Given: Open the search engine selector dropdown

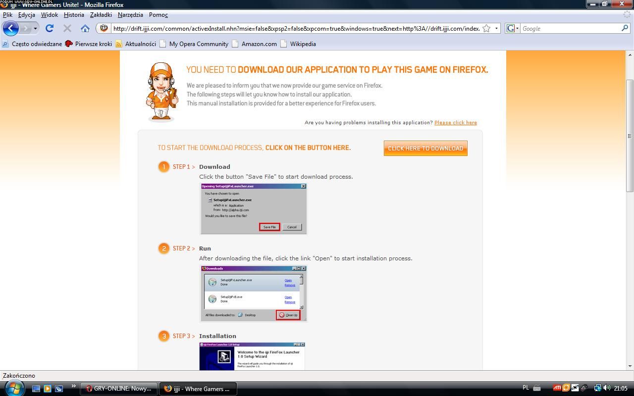Looking at the screenshot, I should pyautogui.click(x=512, y=28).
